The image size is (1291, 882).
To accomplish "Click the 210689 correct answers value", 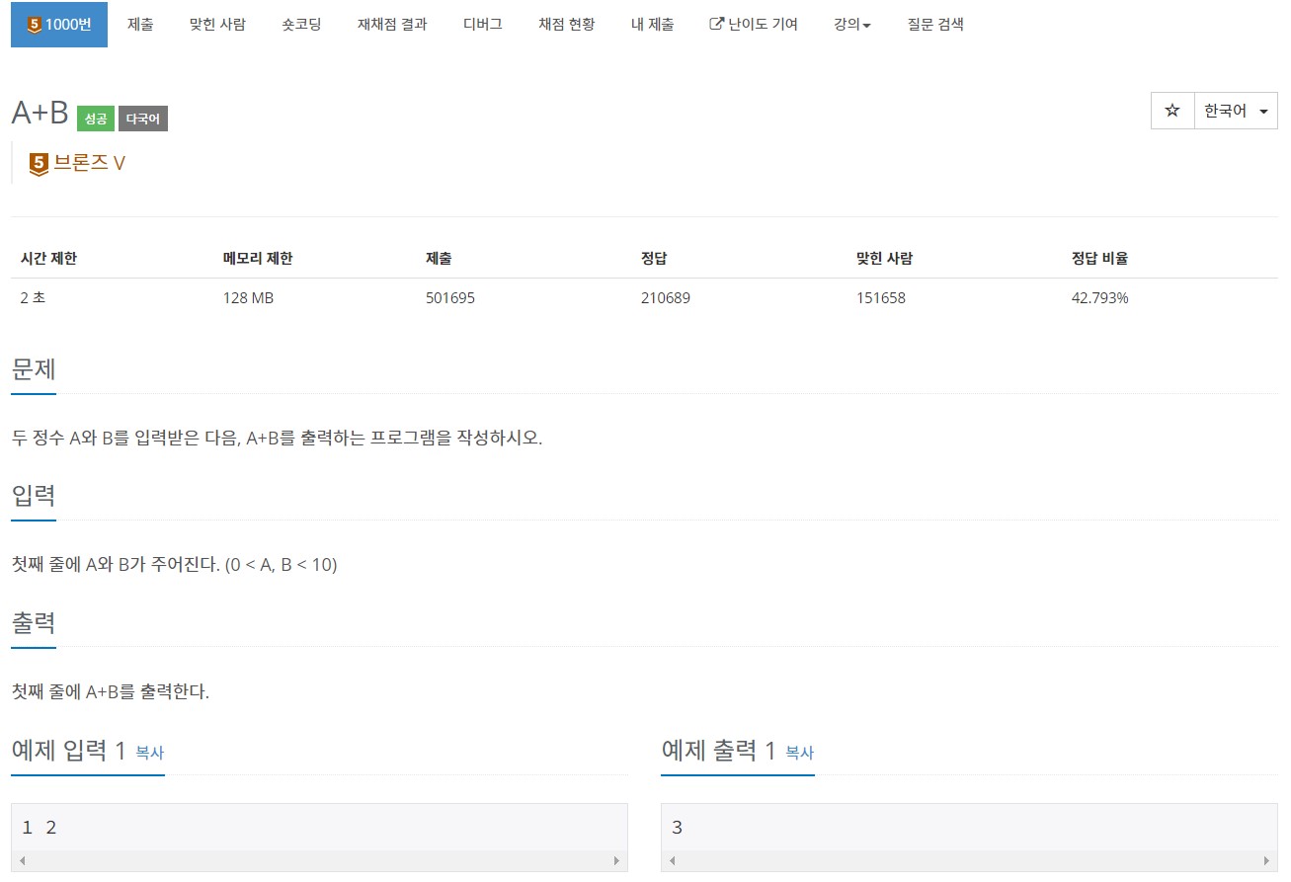I will tap(666, 298).
